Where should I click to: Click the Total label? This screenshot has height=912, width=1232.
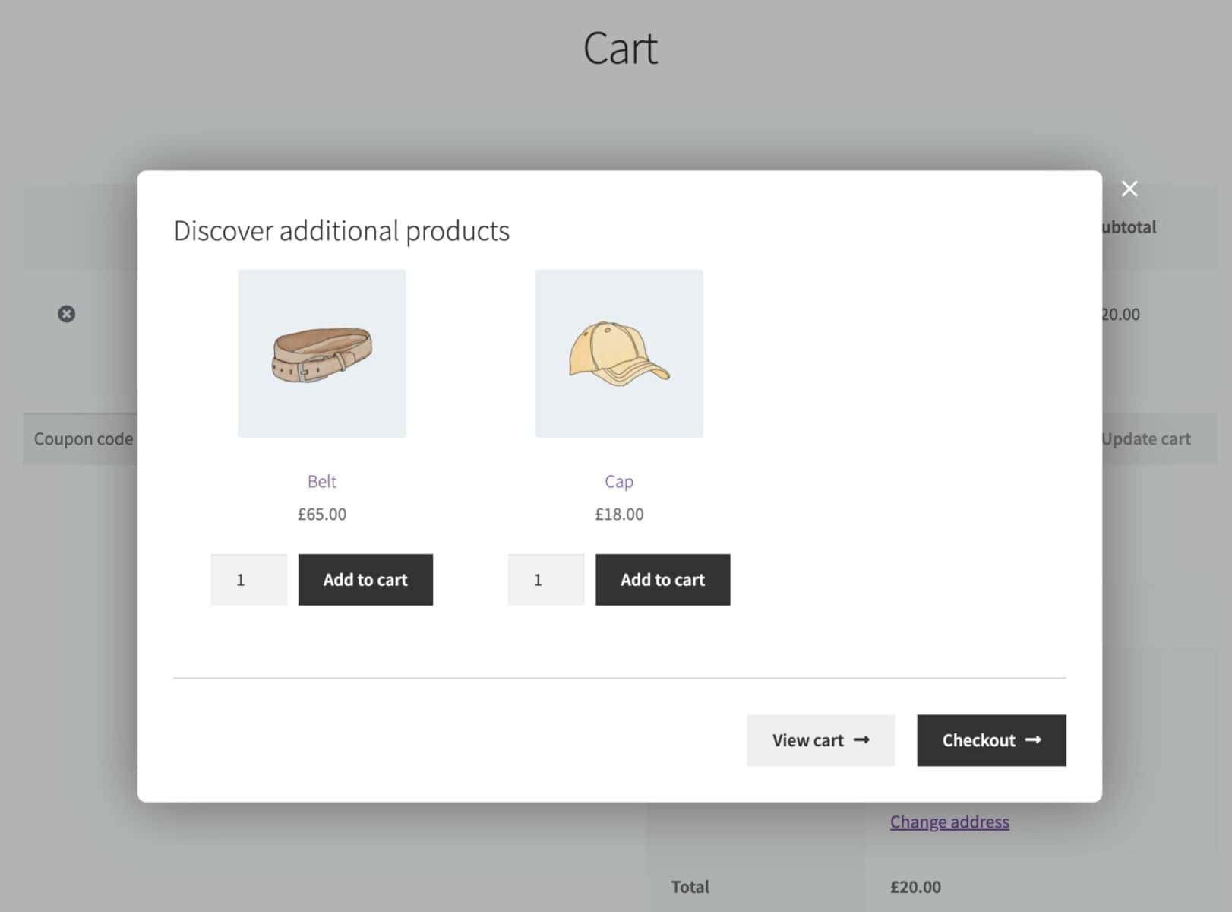tap(690, 887)
